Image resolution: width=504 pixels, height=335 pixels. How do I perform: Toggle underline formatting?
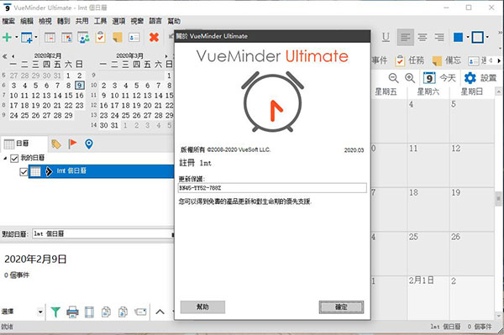(x=386, y=38)
